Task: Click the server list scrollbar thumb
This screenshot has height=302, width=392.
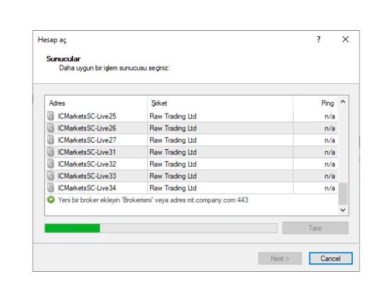Action: tap(343, 194)
